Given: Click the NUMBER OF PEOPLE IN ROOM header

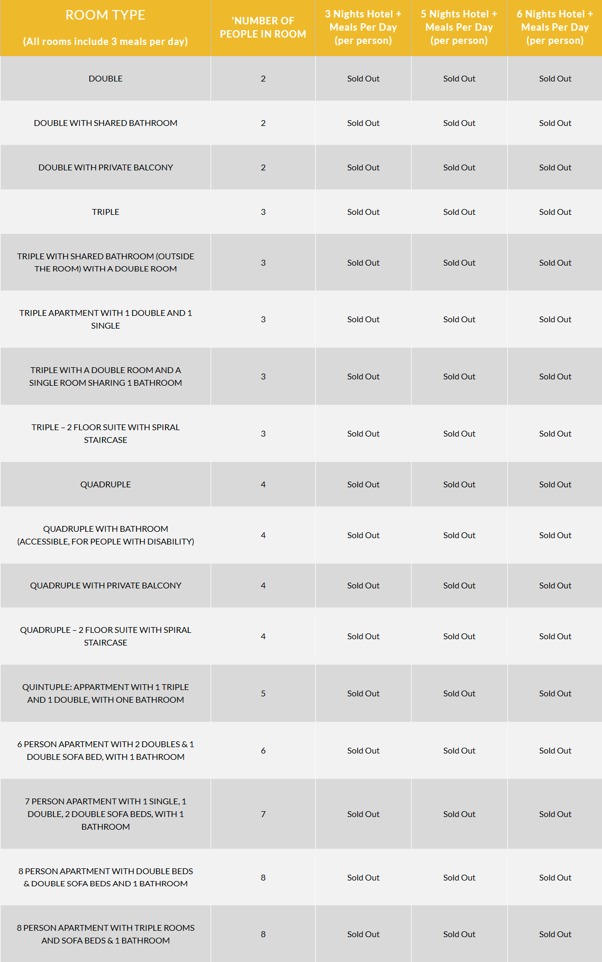Looking at the screenshot, I should [x=263, y=28].
